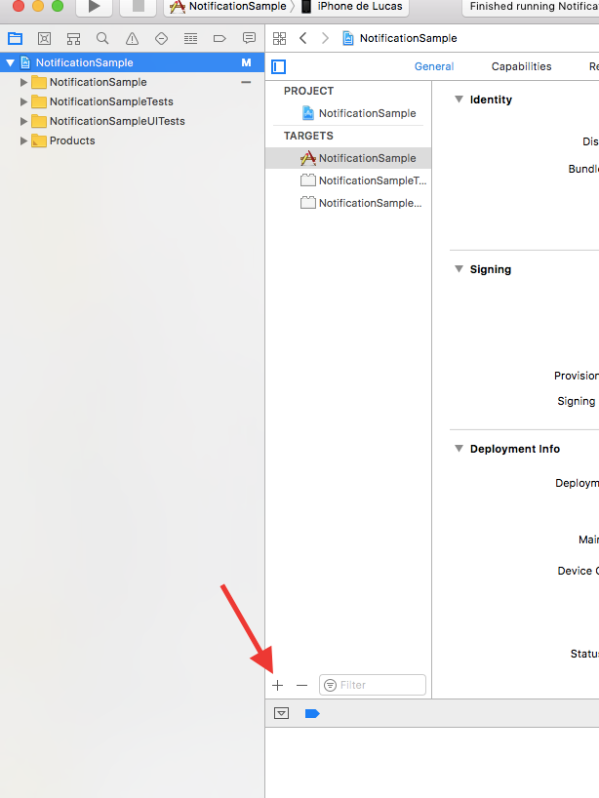599x798 pixels.
Task: Open the Issue navigator warning icon
Action: click(132, 38)
